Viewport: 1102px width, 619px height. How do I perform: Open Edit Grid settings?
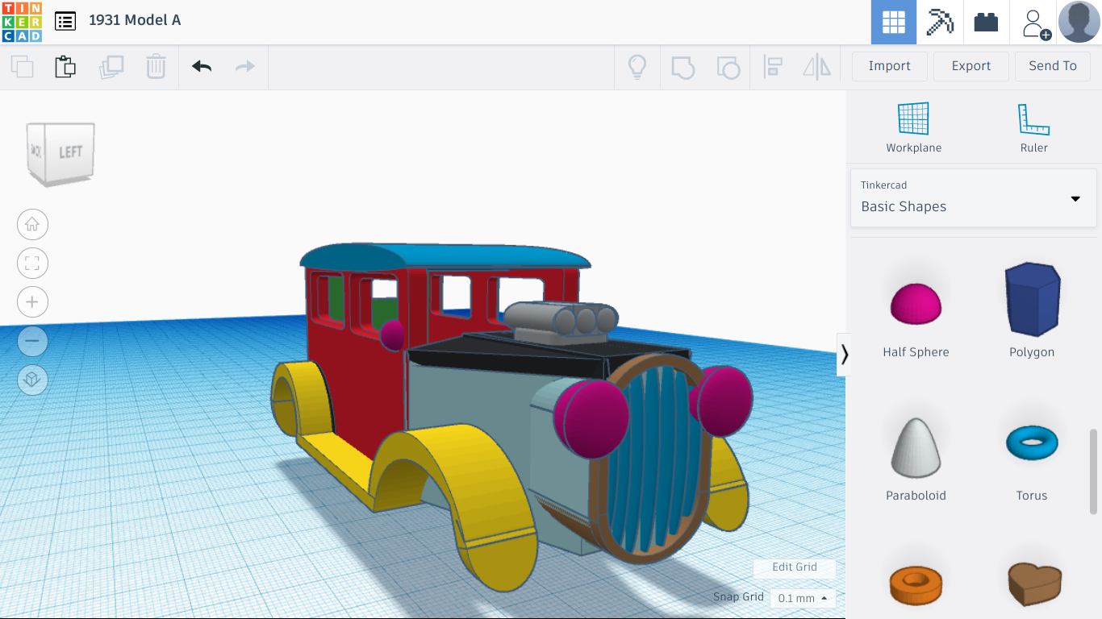pos(794,567)
